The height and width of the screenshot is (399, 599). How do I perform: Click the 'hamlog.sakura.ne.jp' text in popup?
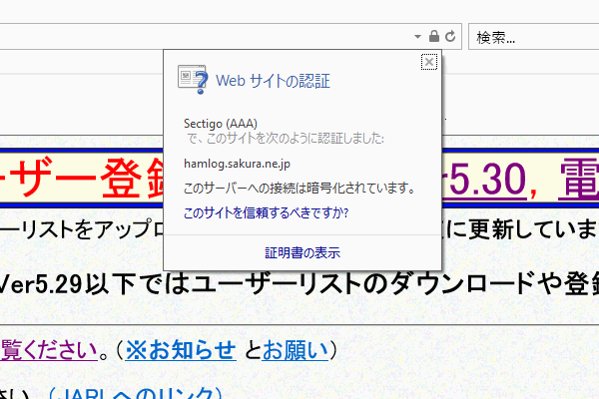(237, 164)
